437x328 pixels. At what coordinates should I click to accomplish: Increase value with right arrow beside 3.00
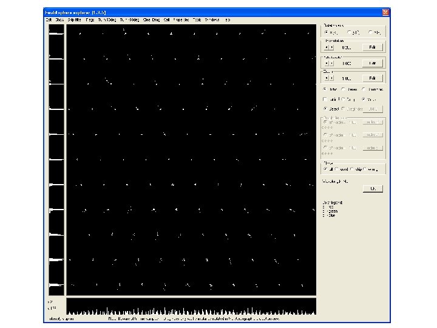(x=331, y=63)
